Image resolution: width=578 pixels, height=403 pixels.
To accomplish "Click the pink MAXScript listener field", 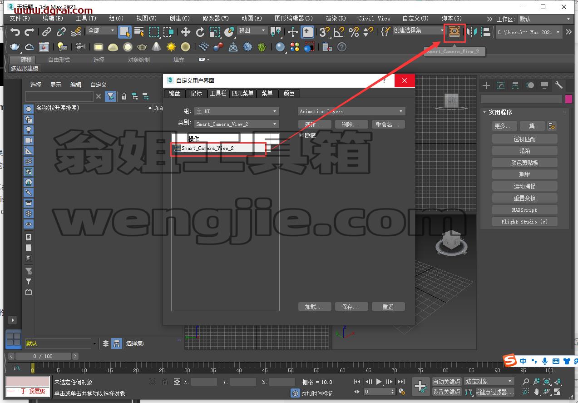I will [27, 381].
